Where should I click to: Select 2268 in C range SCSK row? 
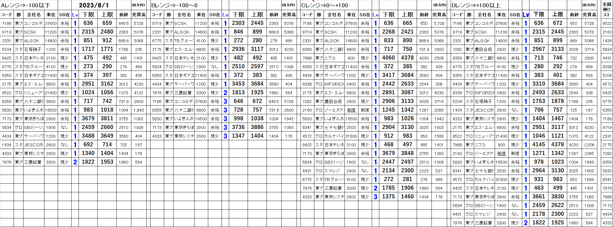point(389,32)
